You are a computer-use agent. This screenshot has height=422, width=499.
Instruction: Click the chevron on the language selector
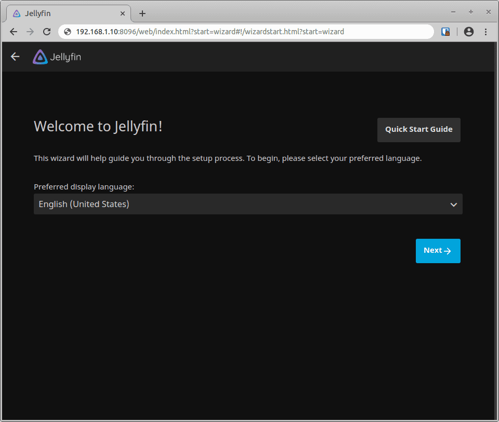453,204
